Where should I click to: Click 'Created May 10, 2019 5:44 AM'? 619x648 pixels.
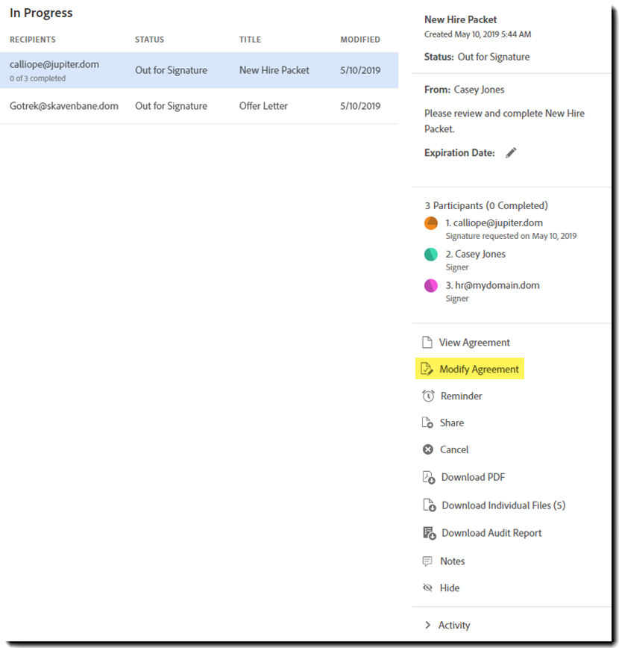point(478,34)
